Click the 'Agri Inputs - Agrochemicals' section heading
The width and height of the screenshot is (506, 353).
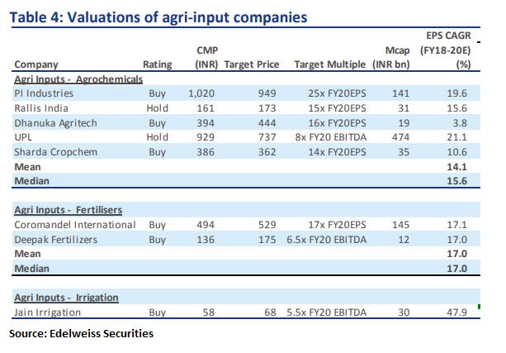(x=79, y=79)
